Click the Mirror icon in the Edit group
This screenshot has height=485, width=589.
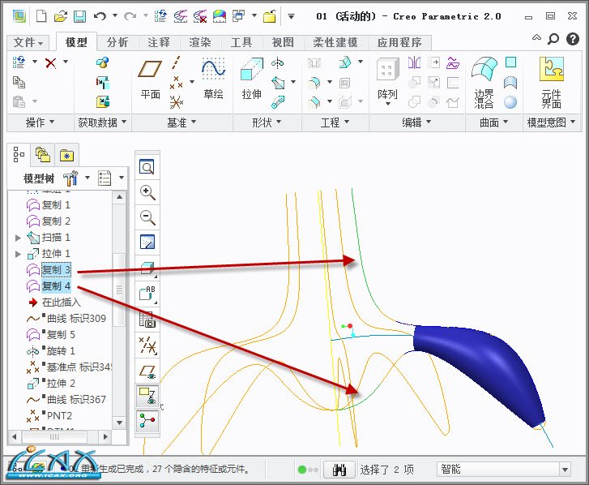point(414,62)
